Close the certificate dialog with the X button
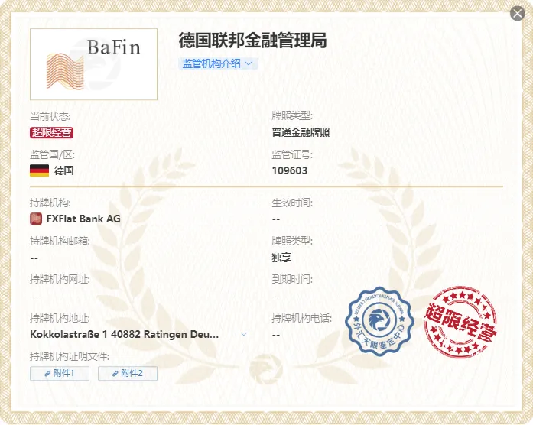533x425 pixels. 518,13
